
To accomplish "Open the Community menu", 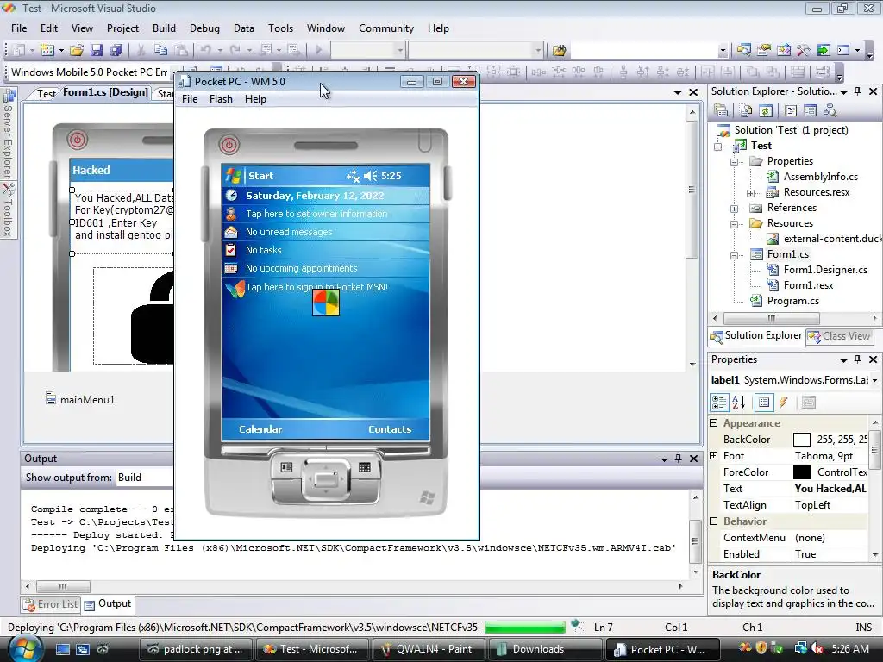I will 385,28.
